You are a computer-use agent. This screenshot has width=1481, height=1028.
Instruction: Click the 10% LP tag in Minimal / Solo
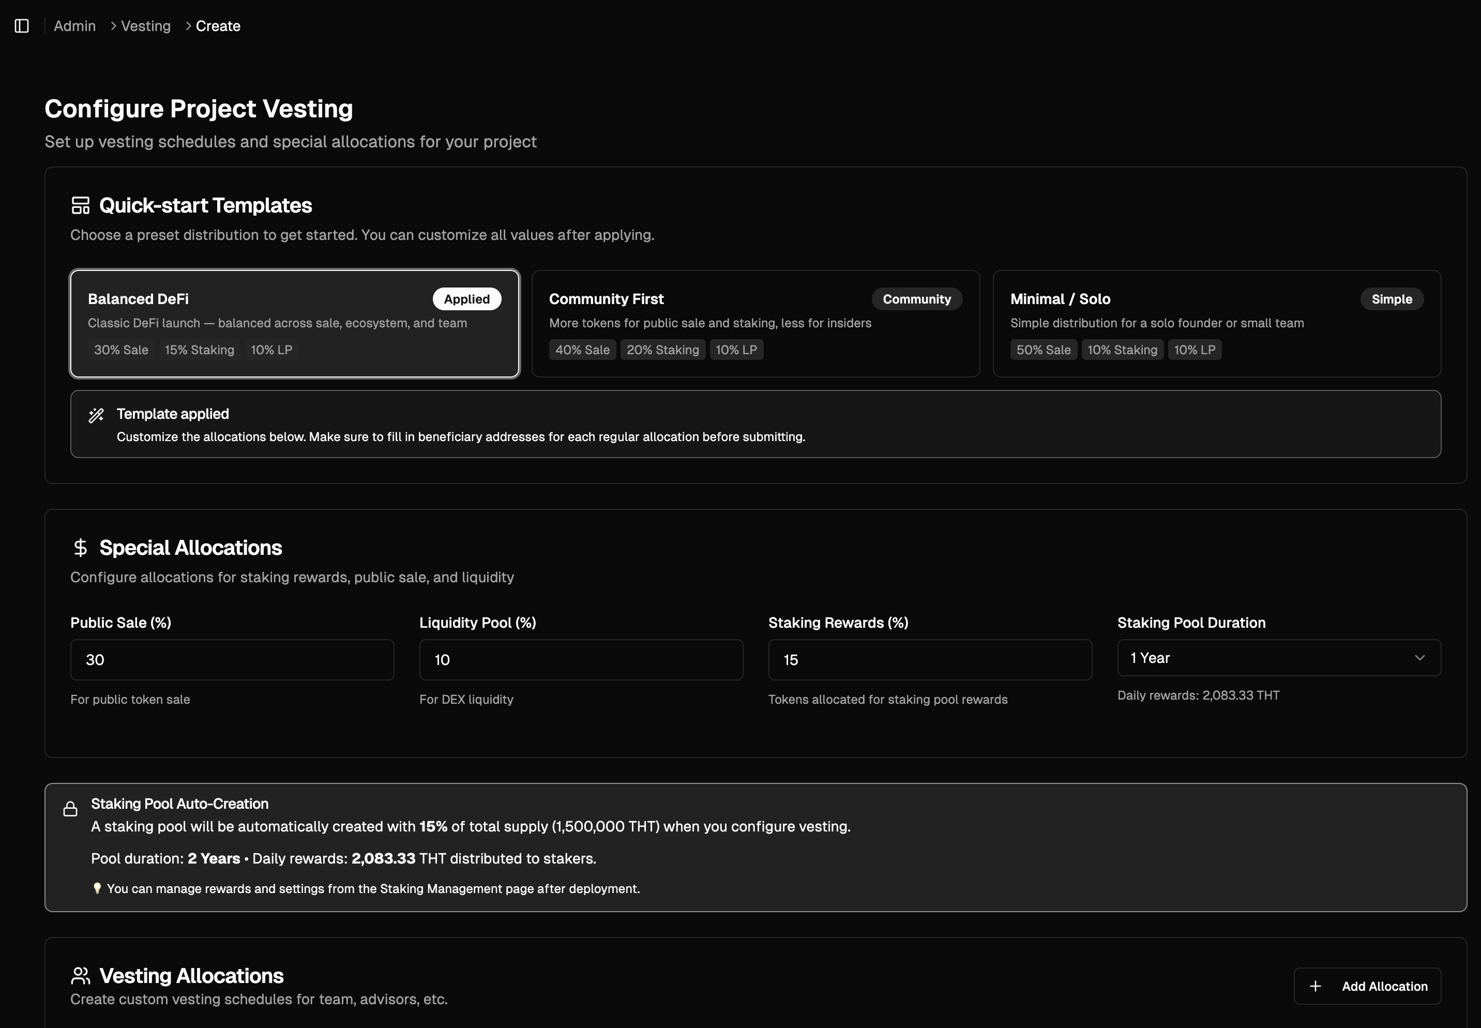1195,350
